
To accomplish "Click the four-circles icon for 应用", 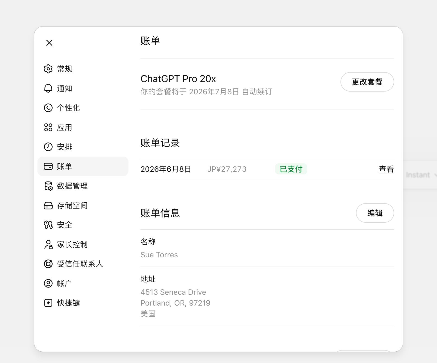I will point(48,127).
